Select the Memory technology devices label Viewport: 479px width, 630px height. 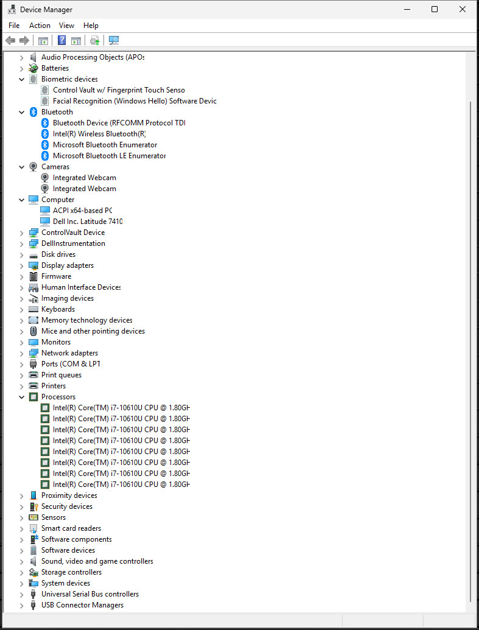(x=87, y=320)
